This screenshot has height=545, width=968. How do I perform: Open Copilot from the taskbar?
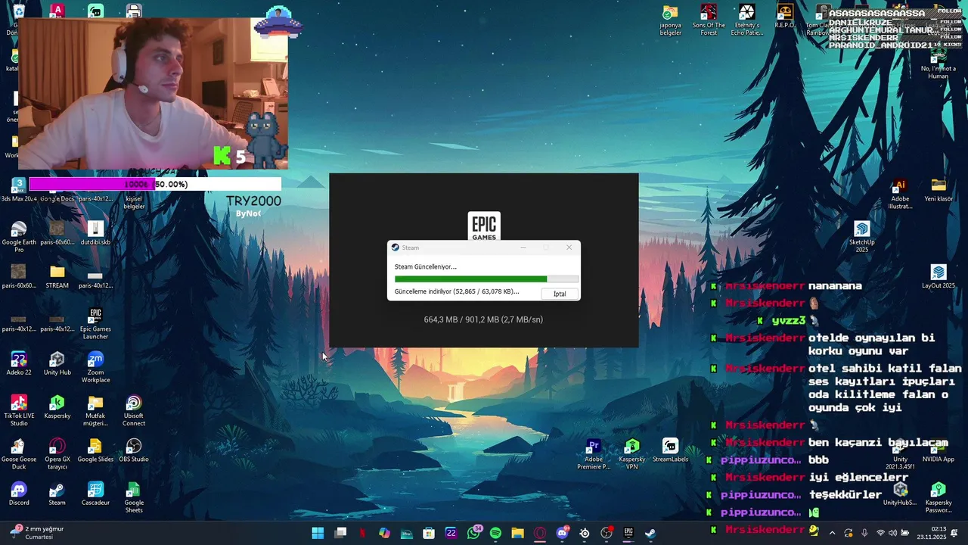point(384,533)
